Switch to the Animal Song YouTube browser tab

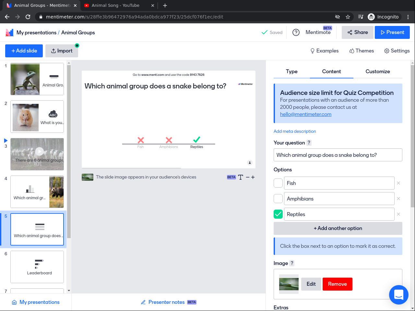point(119,6)
